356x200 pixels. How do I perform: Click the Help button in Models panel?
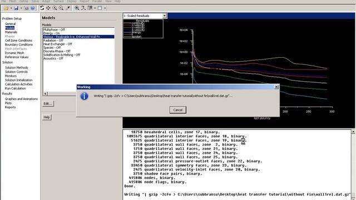(47, 117)
